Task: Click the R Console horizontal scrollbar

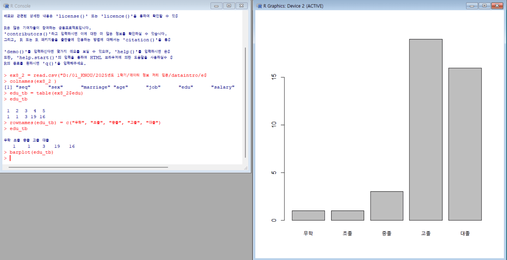Action: pos(88,167)
